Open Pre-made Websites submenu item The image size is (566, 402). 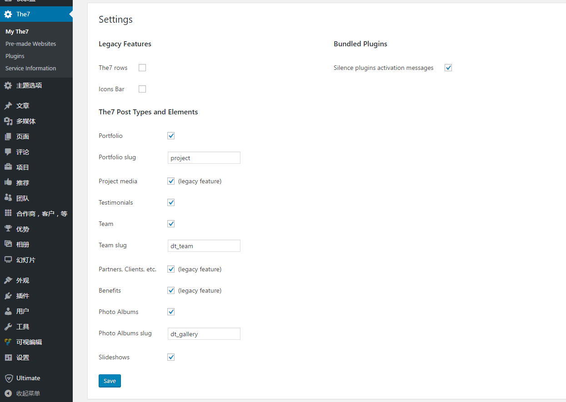[31, 44]
